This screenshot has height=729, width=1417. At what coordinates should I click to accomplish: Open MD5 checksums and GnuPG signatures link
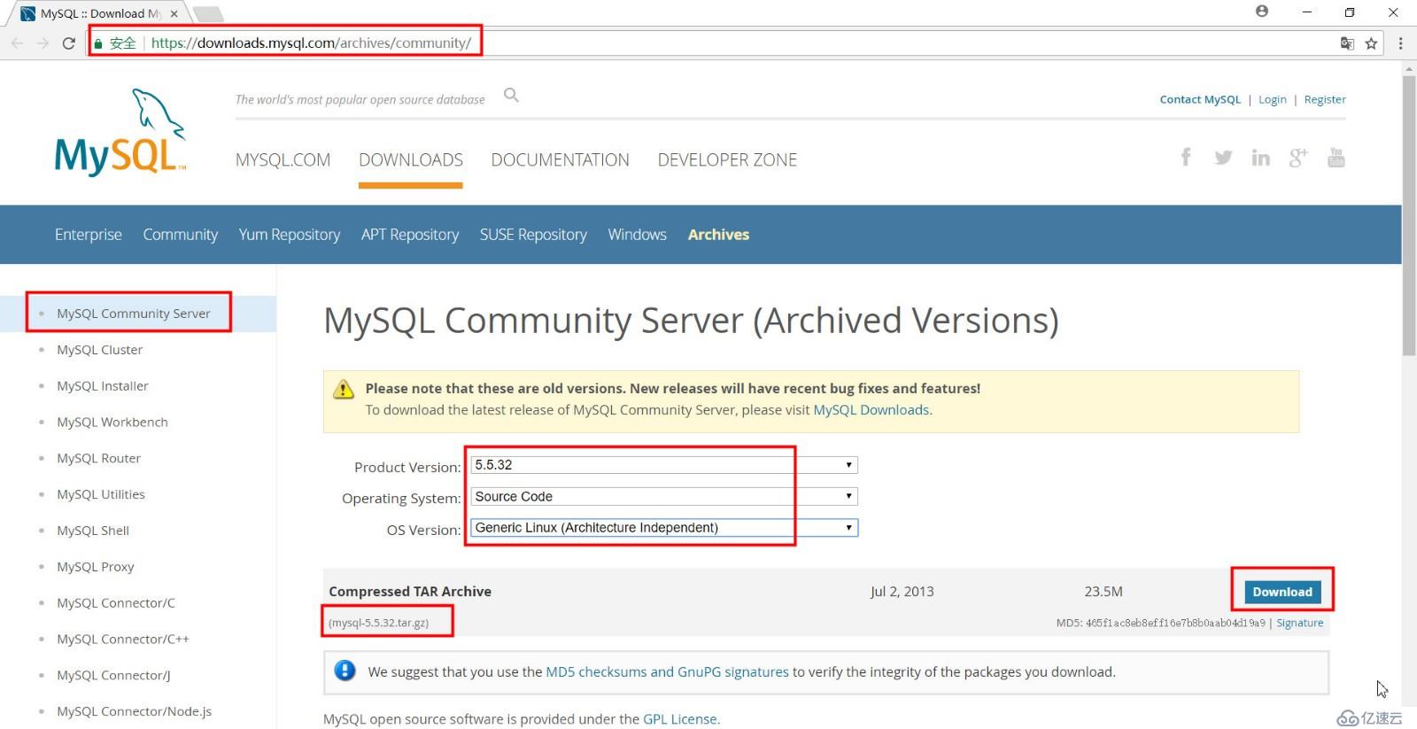[667, 672]
